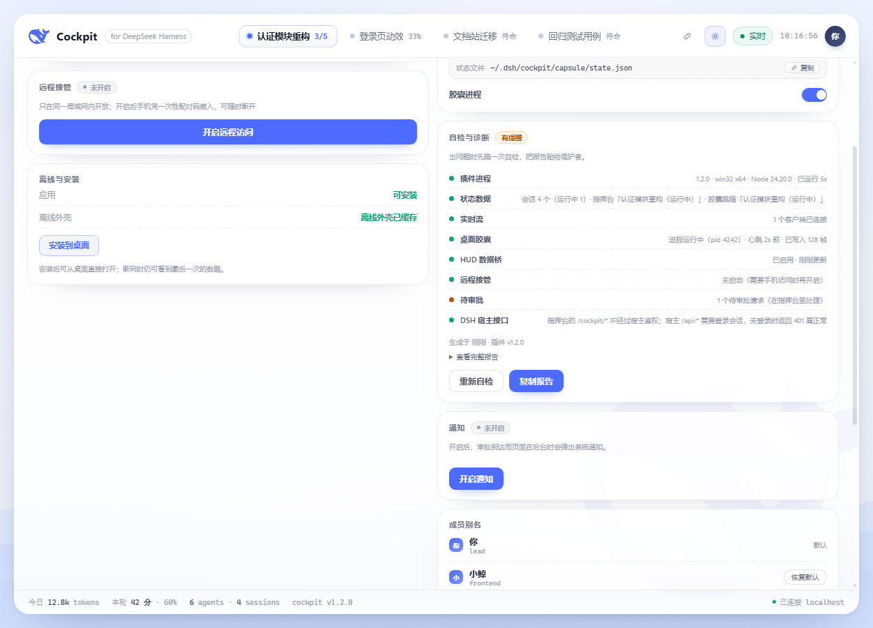Viewport: 873px width, 628px height.
Task: Click the 有提醒 warning badge
Action: 512,137
